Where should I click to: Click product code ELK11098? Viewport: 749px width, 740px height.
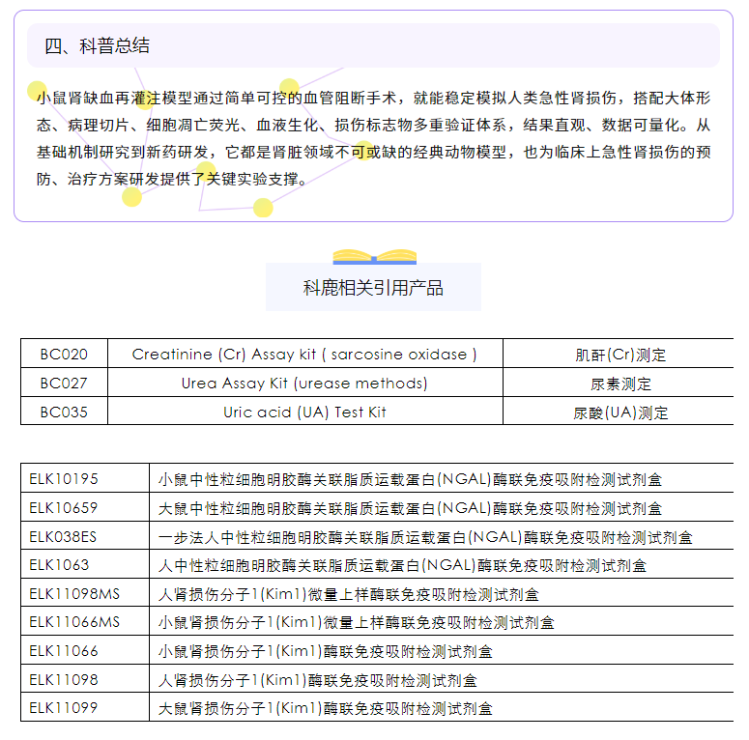64,679
